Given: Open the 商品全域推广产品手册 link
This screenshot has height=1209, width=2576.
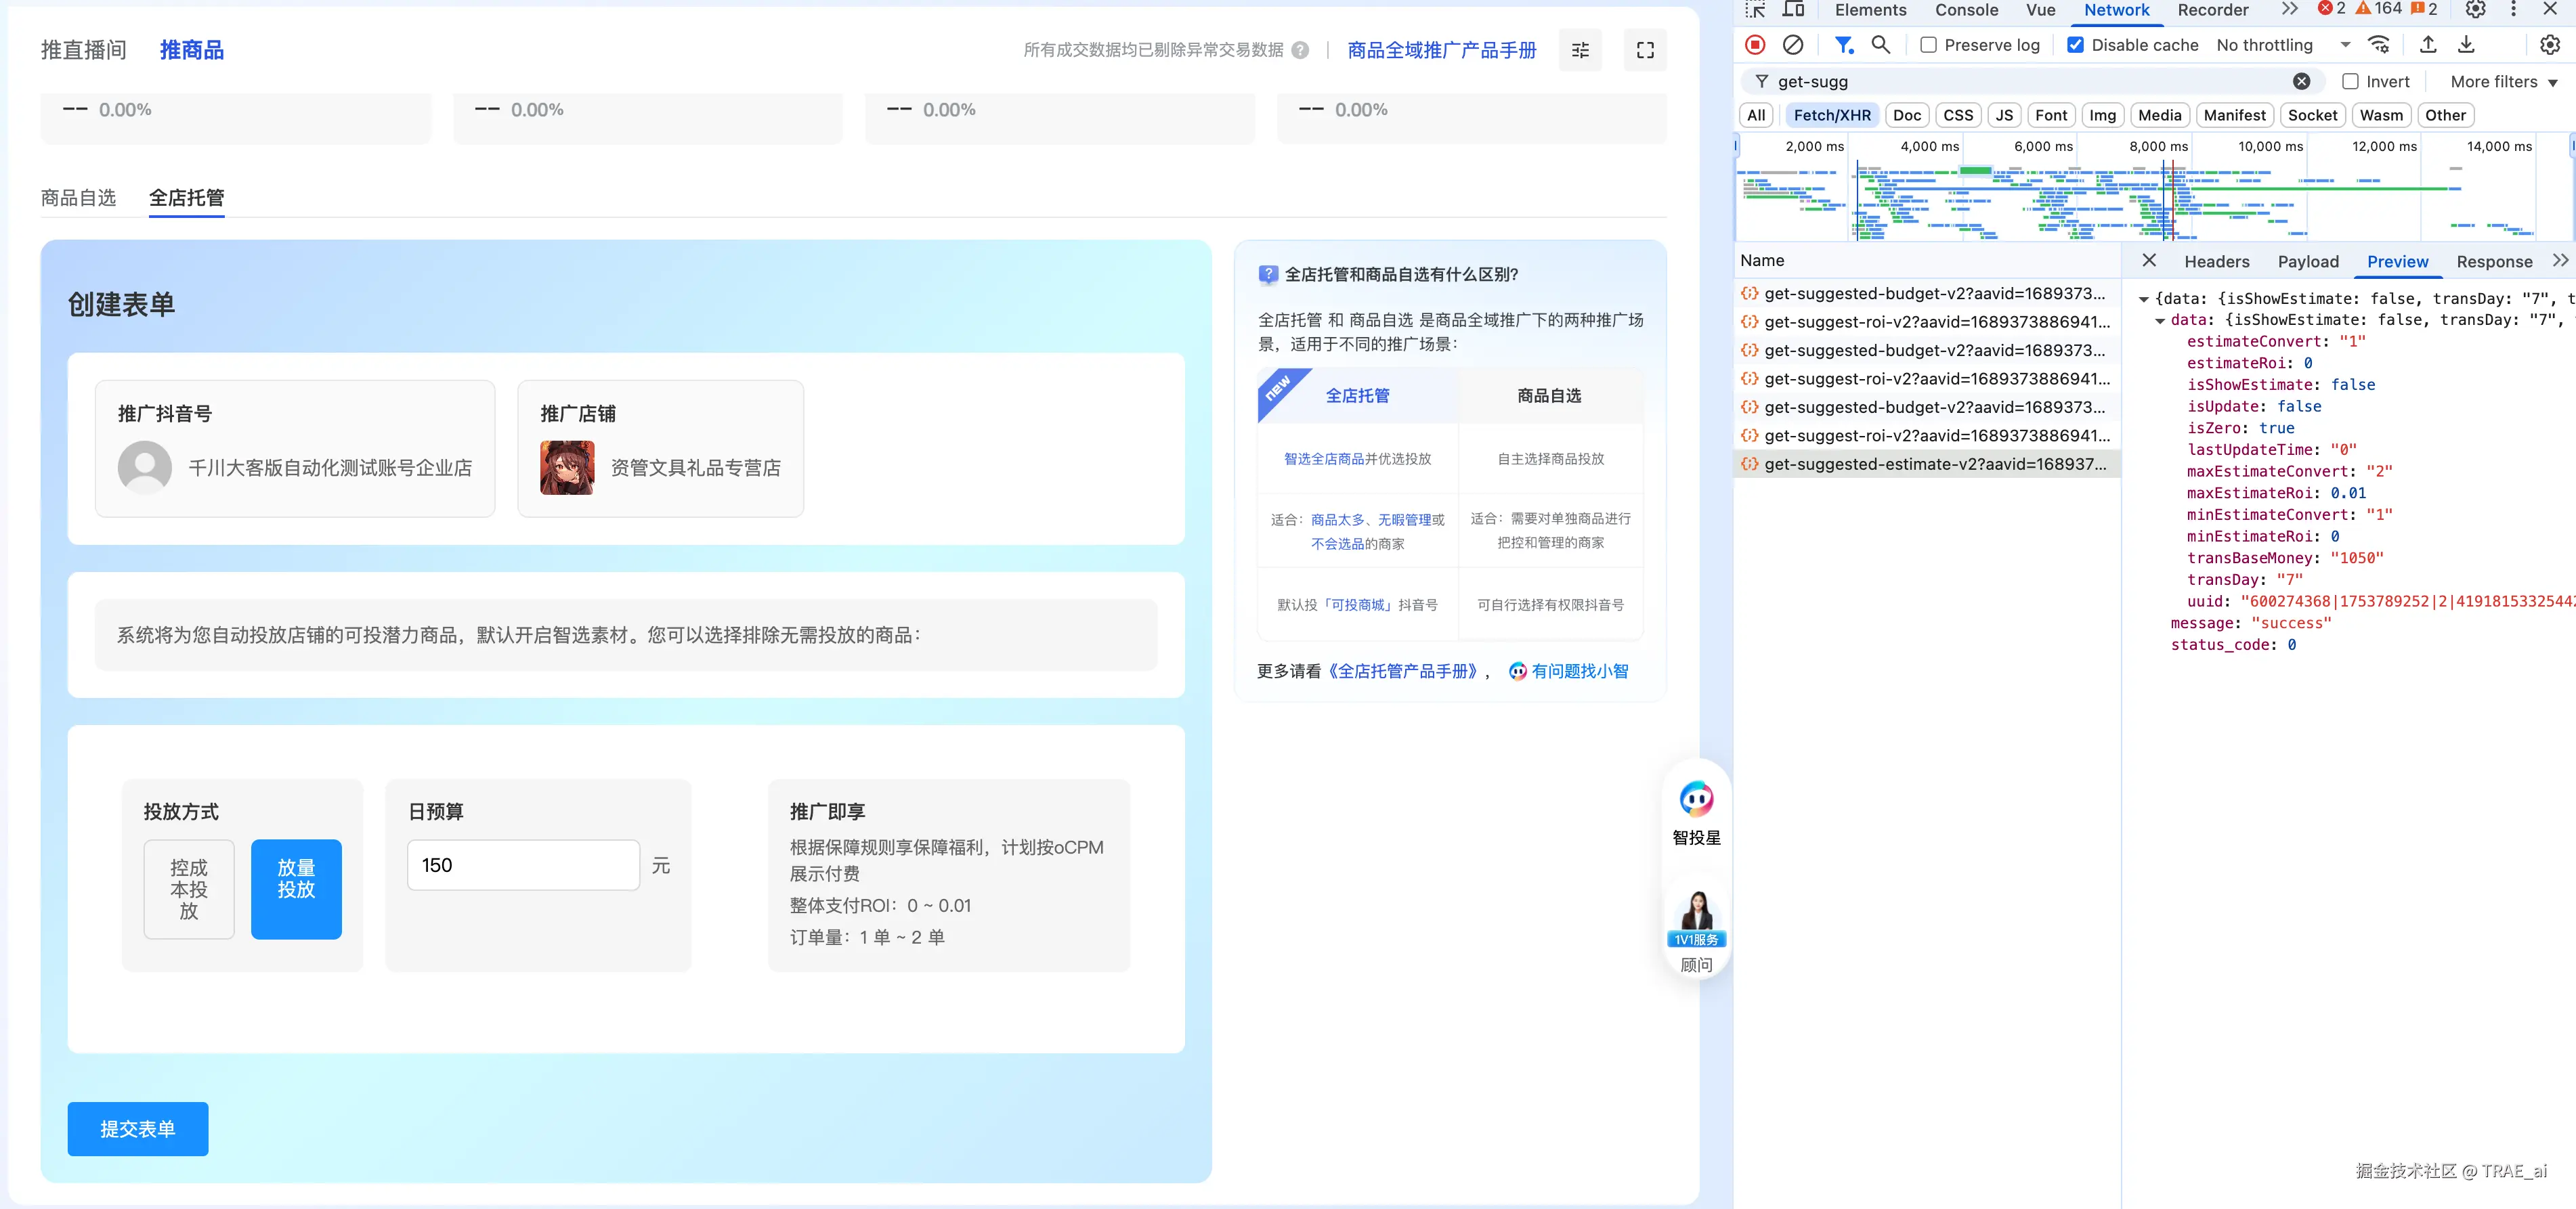Looking at the screenshot, I should point(1441,50).
